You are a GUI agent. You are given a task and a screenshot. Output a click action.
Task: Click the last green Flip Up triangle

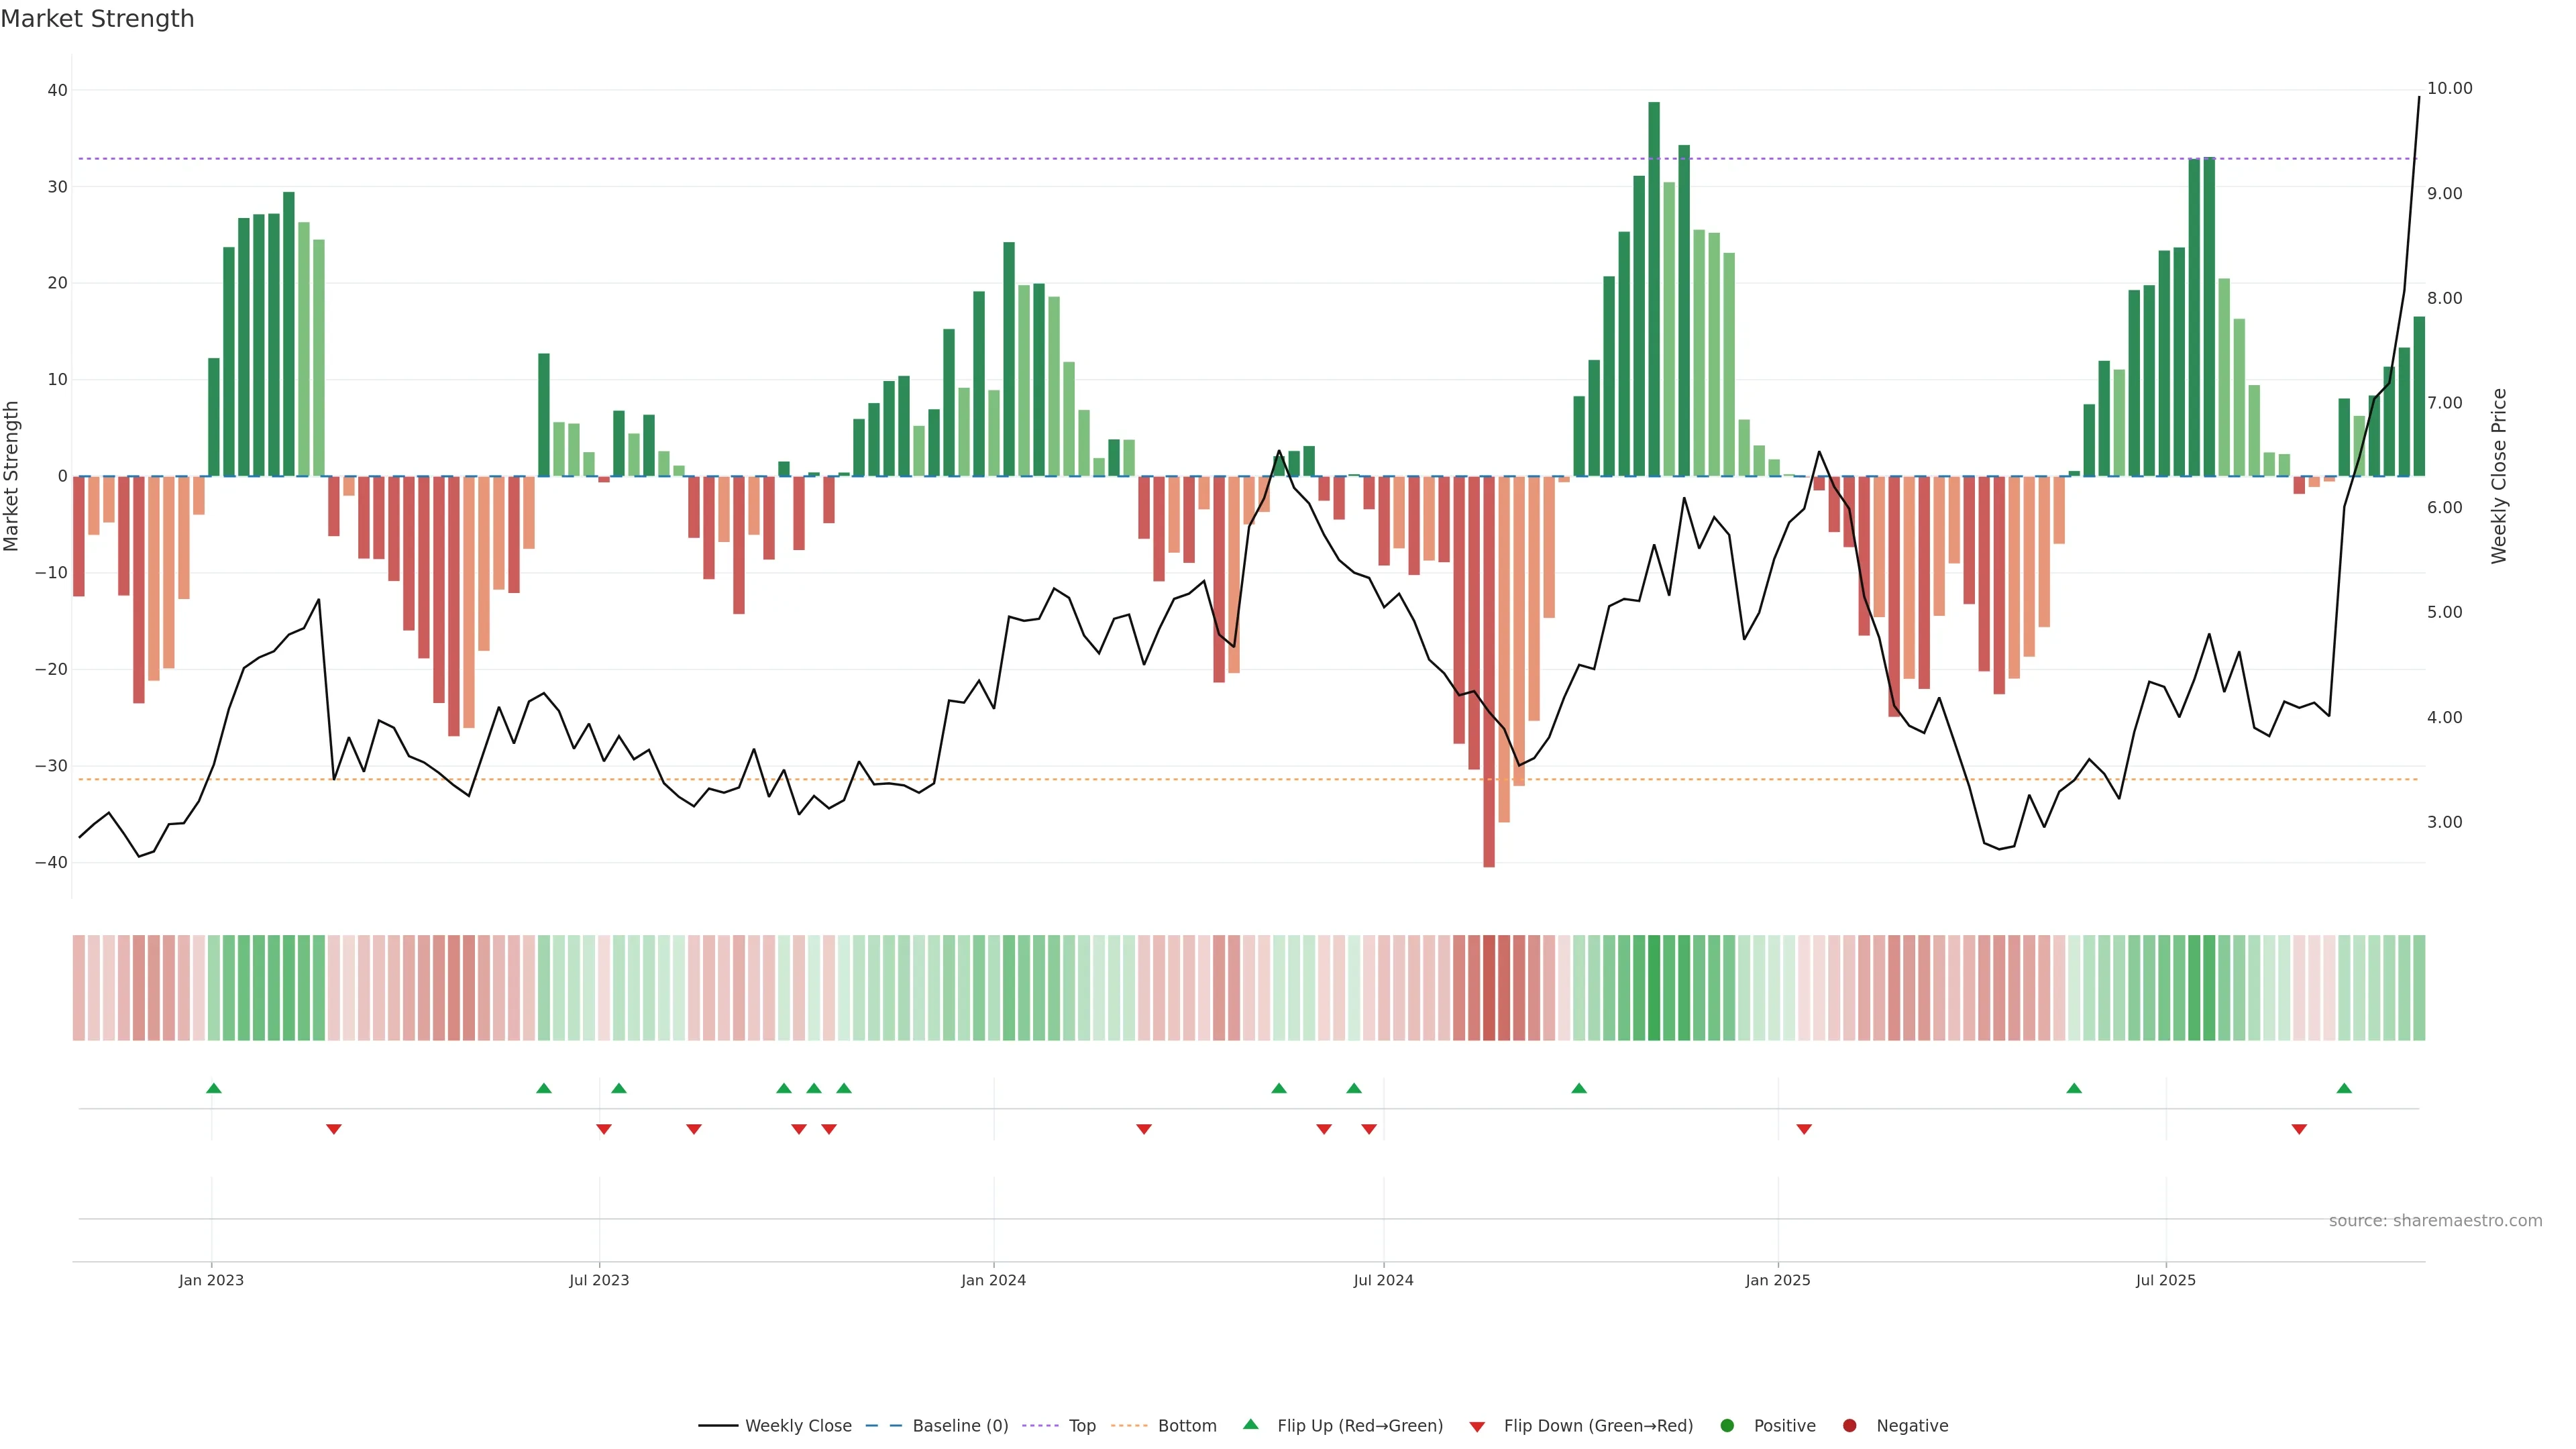tap(2344, 1088)
